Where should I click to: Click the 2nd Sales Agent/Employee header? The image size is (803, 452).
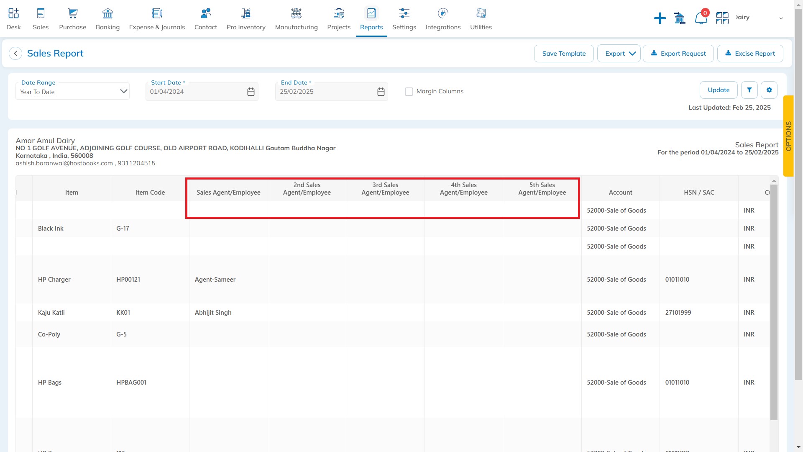coord(307,189)
